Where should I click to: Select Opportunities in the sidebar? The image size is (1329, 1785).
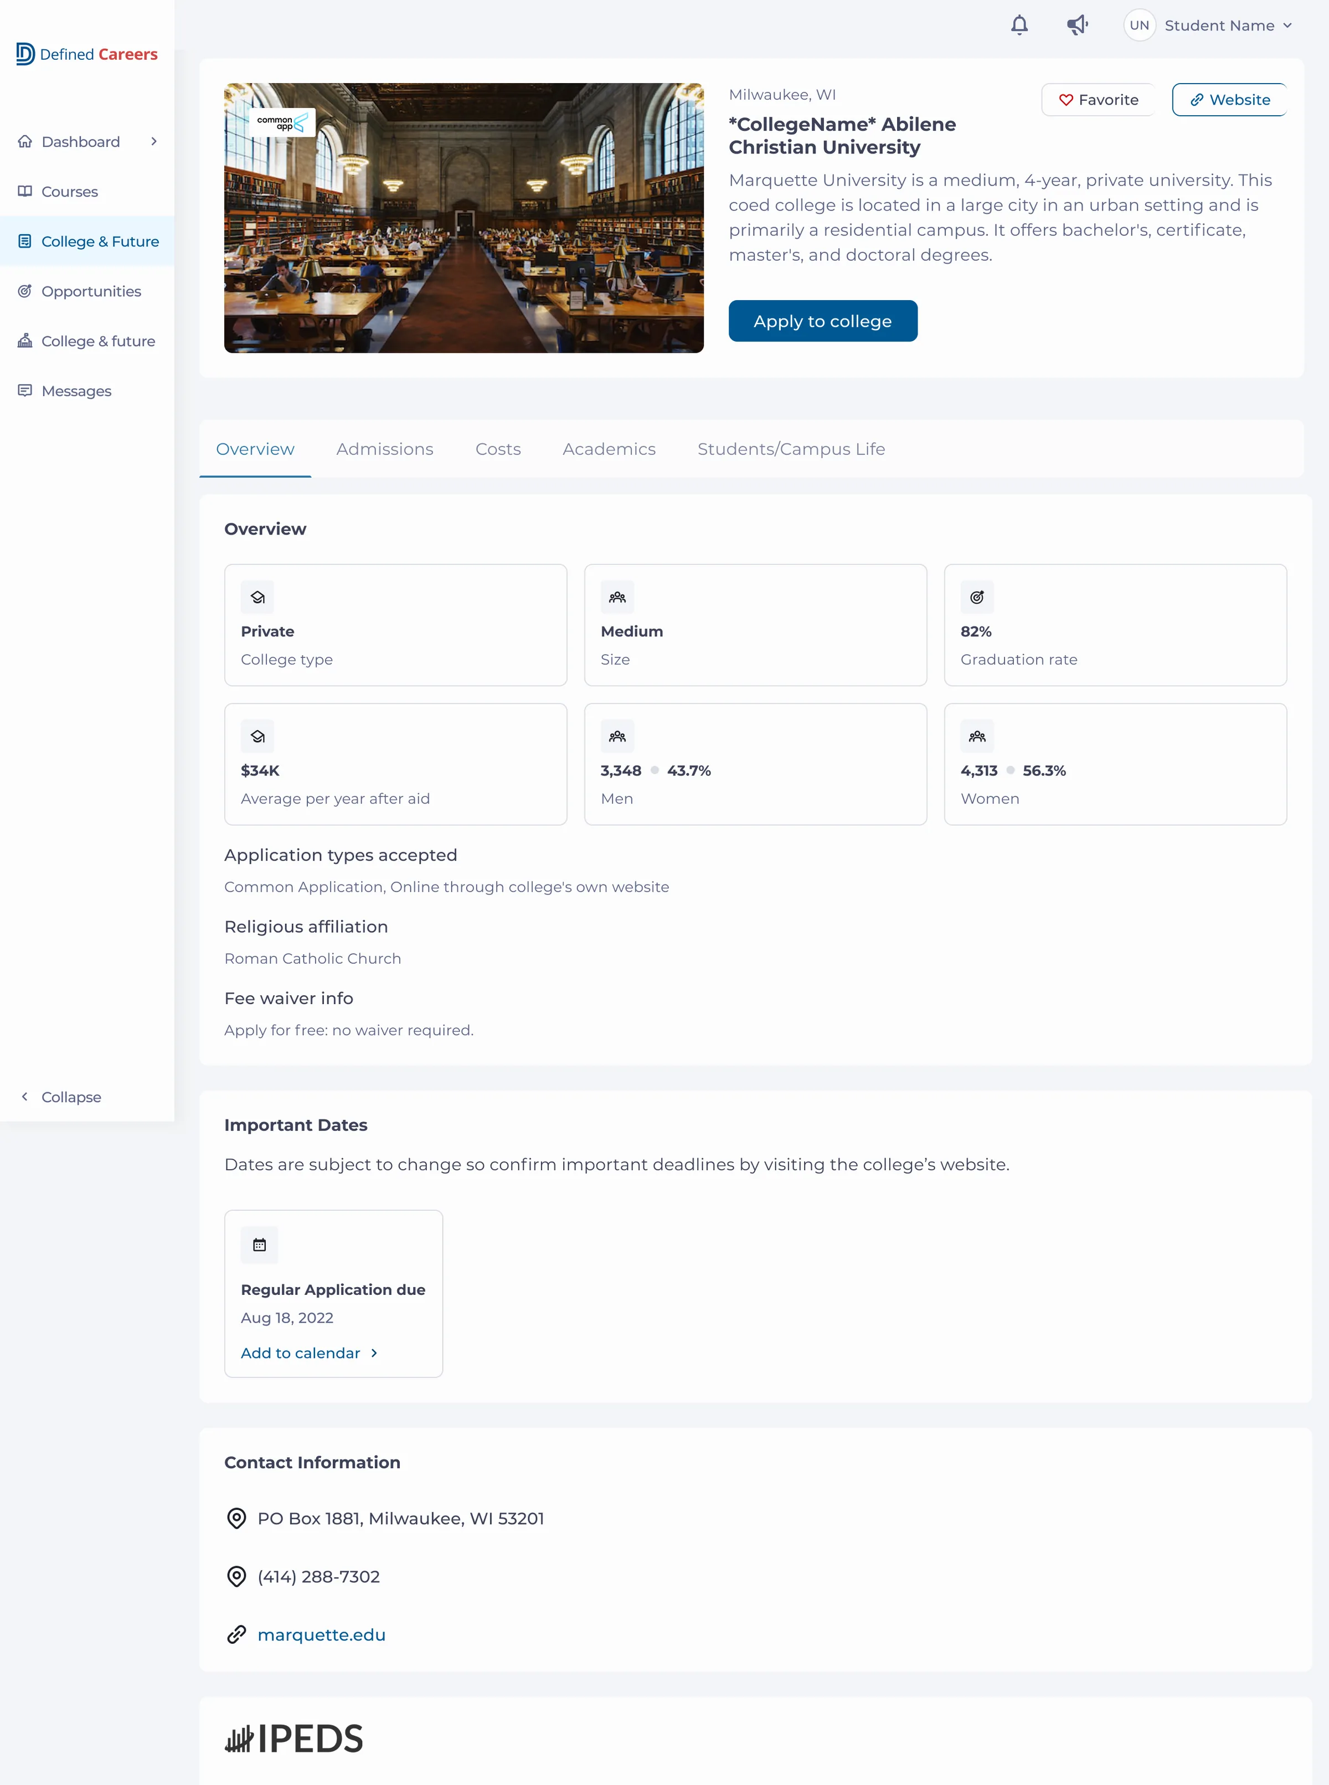(87, 291)
